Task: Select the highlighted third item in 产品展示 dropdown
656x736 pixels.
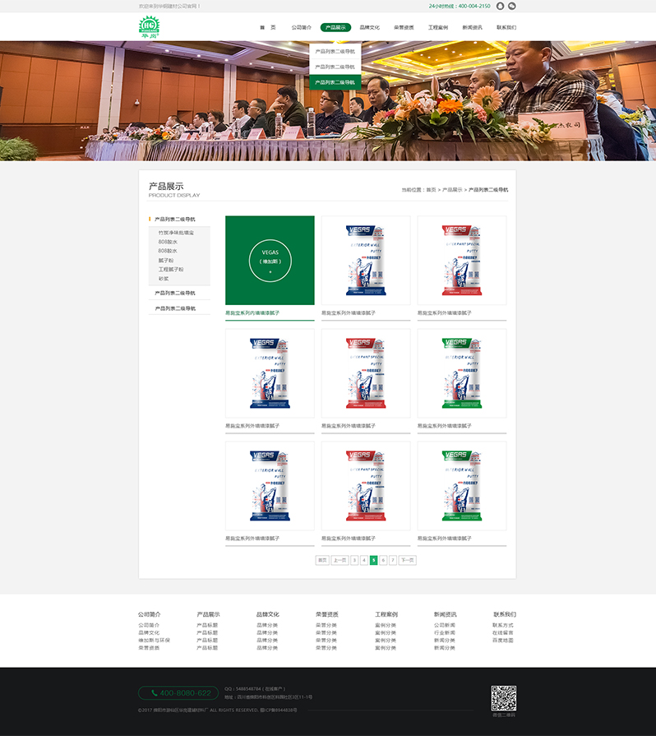Action: pyautogui.click(x=335, y=82)
